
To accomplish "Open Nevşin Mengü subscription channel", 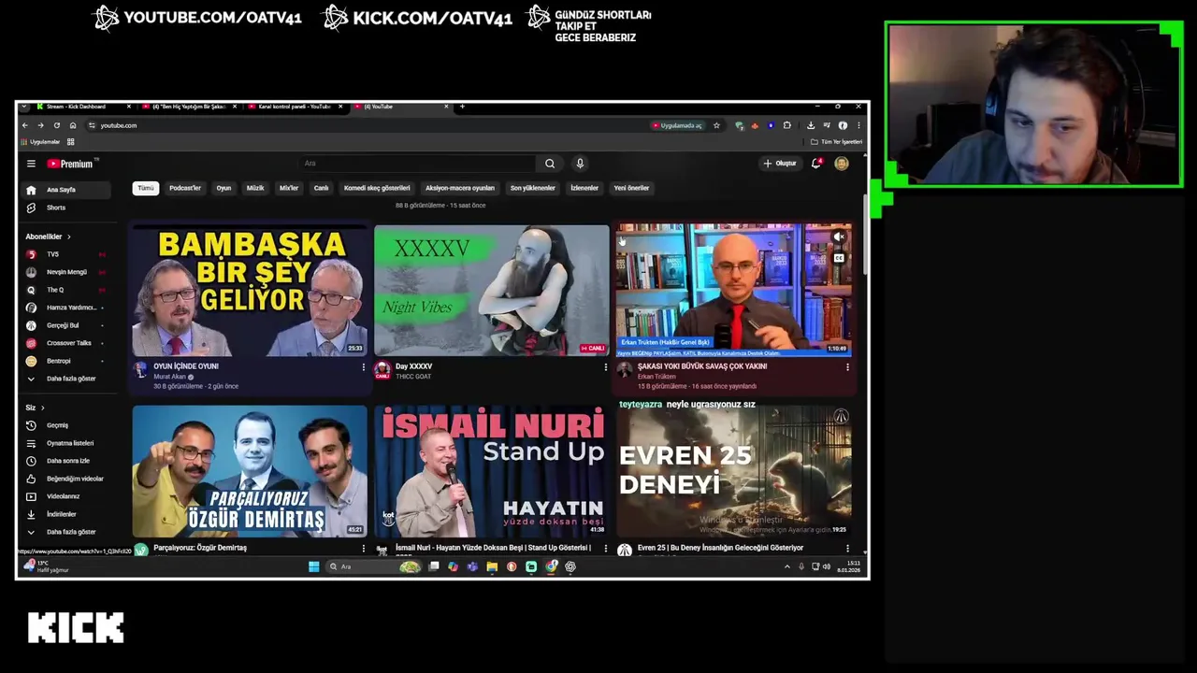I will coord(65,272).
